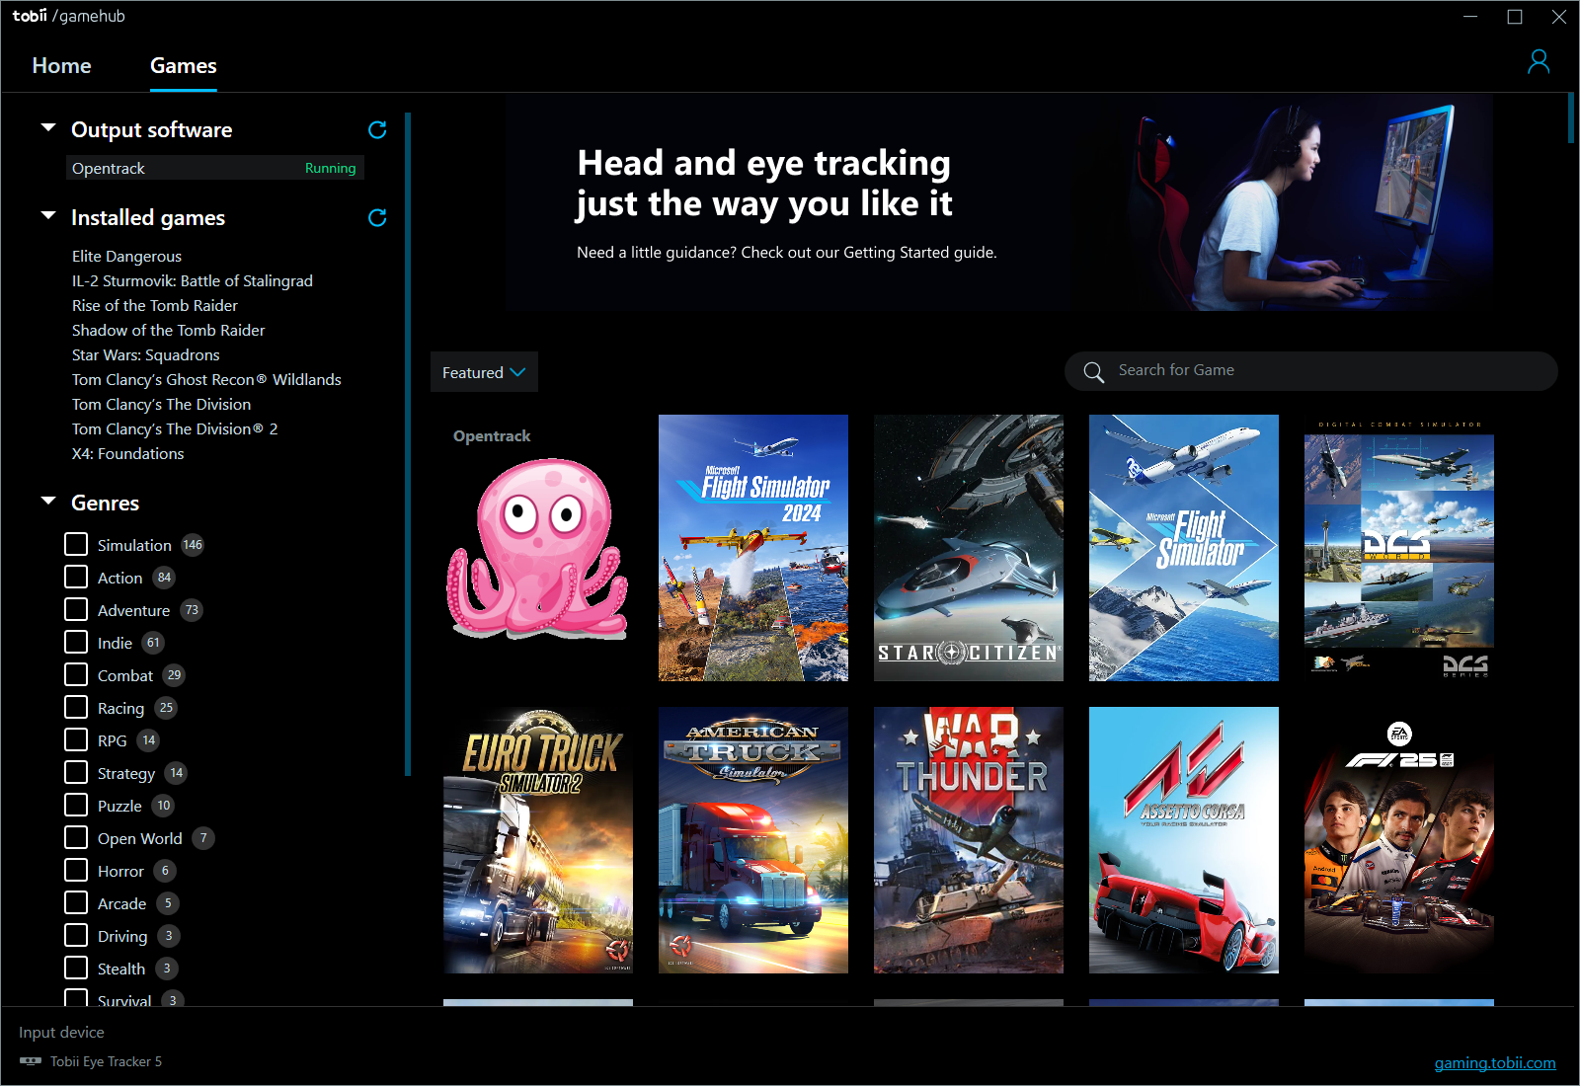The image size is (1580, 1086).
Task: Collapse the Installed games section
Action: point(48,215)
